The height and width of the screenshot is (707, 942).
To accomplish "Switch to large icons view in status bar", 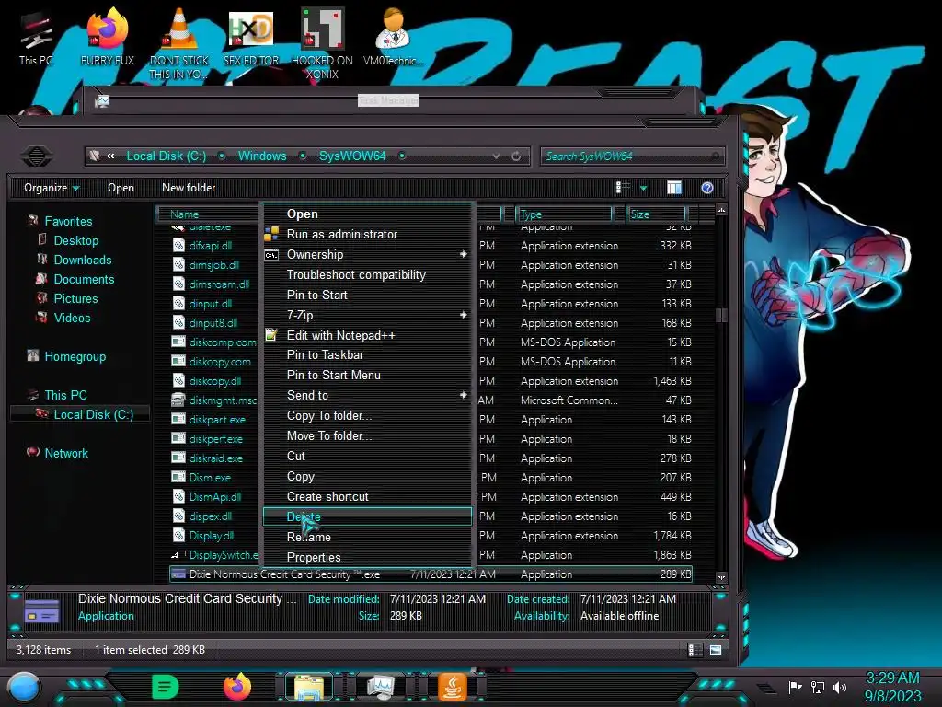I will (x=716, y=650).
